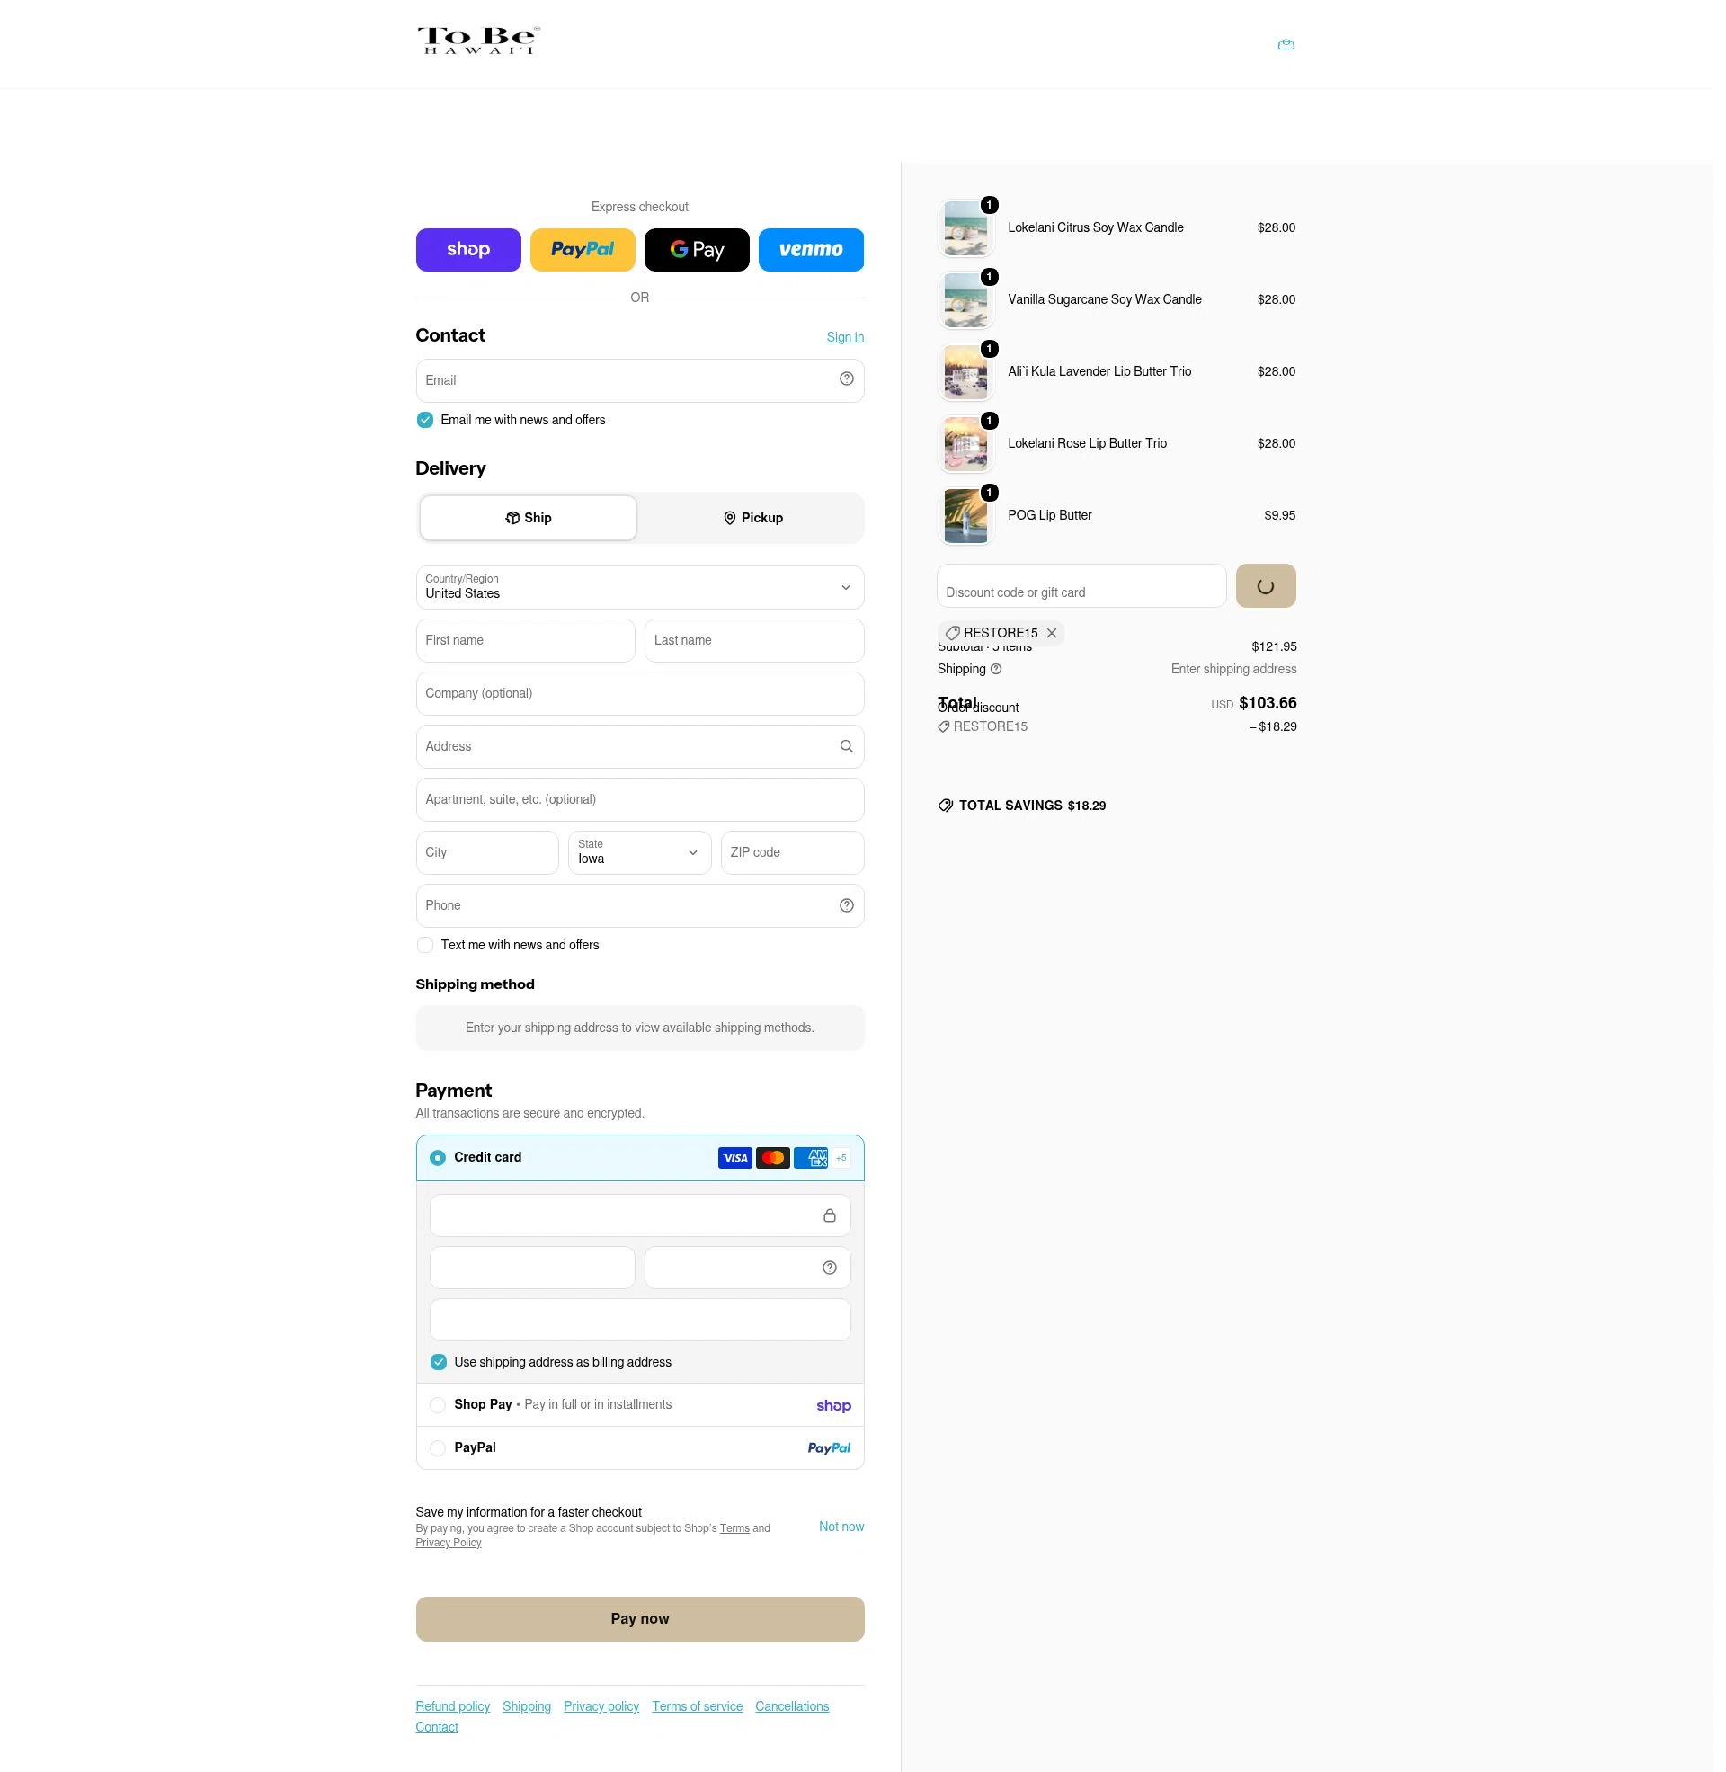Image resolution: width=1726 pixels, height=1772 pixels.
Task: Select the Ship delivery tab
Action: pyautogui.click(x=528, y=519)
